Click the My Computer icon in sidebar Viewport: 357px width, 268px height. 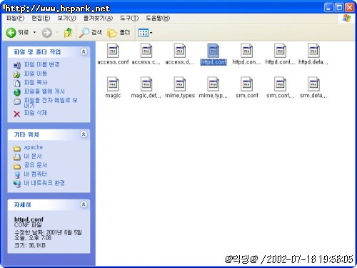17,175
